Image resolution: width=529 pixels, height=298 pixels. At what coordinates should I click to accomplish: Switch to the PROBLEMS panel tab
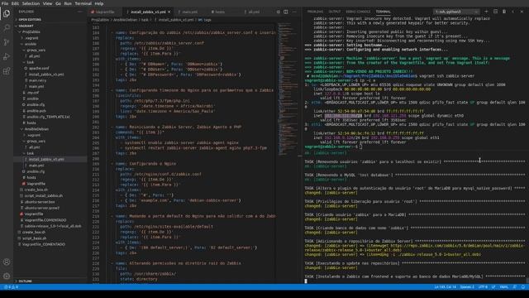(x=315, y=12)
